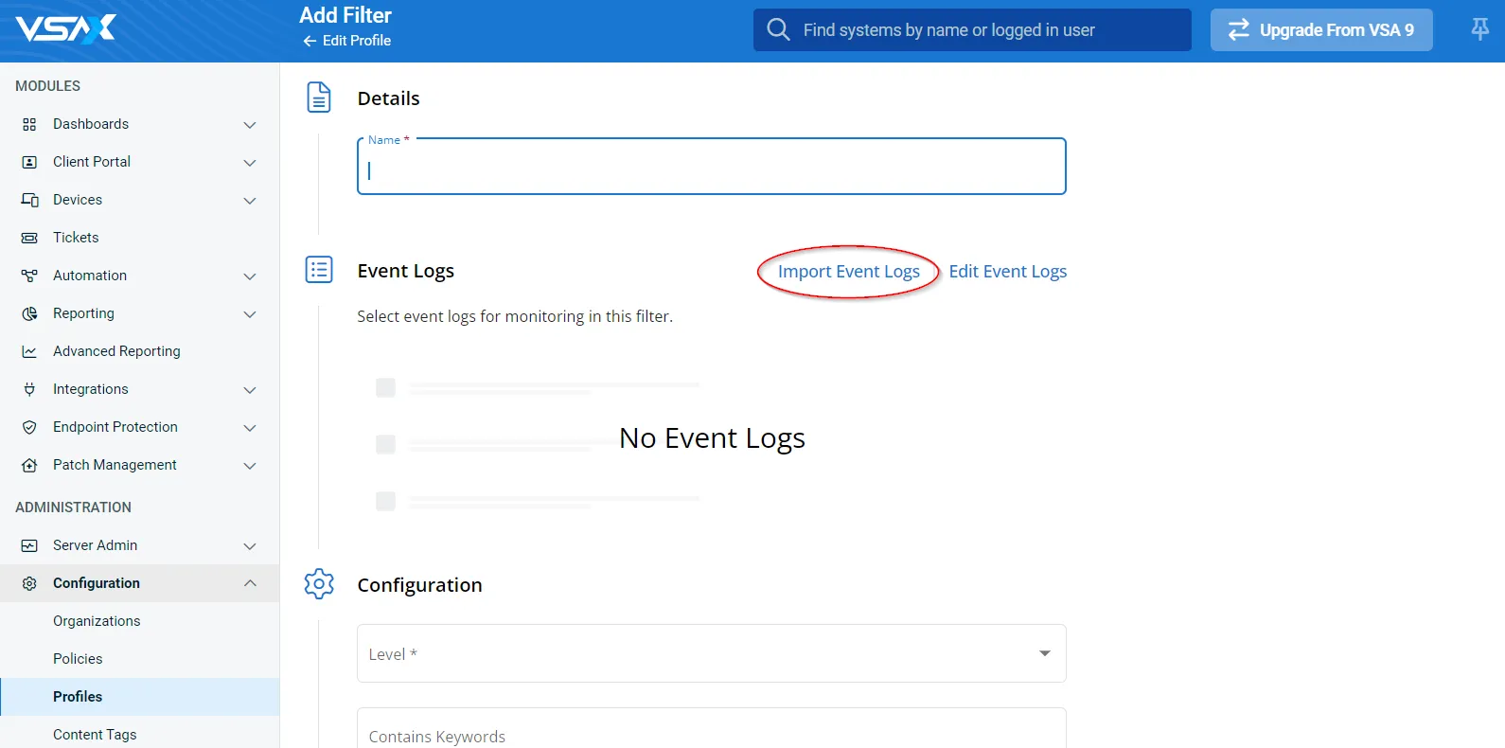Click the Reporting pie chart icon
The width and height of the screenshot is (1505, 748).
29,313
